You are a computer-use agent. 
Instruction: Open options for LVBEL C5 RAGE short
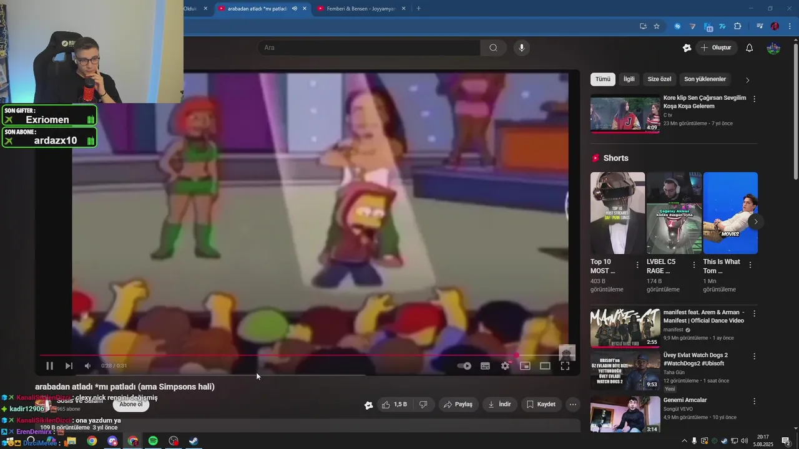(x=694, y=265)
